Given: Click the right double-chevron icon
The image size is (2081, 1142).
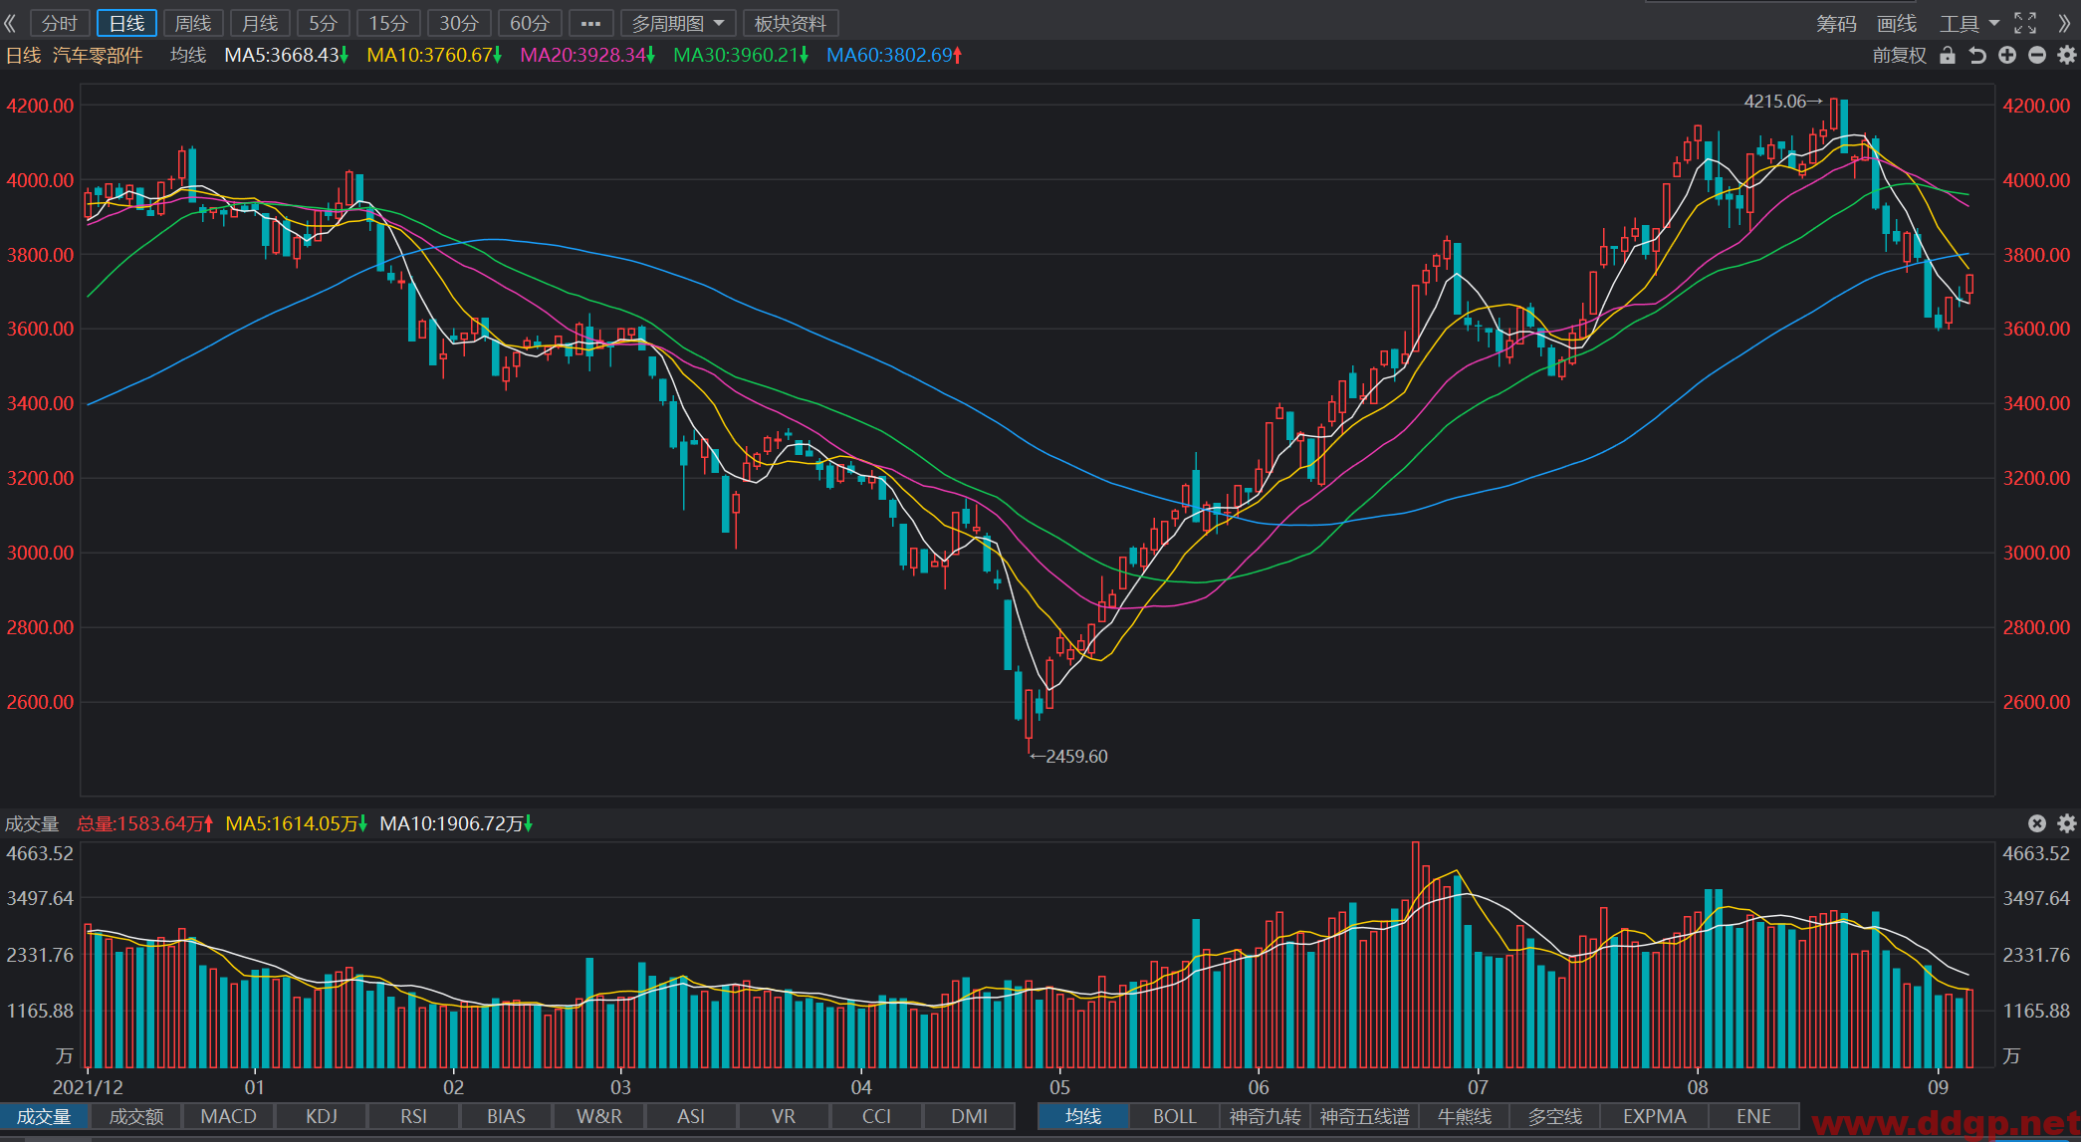Looking at the screenshot, I should pyautogui.click(x=2064, y=23).
